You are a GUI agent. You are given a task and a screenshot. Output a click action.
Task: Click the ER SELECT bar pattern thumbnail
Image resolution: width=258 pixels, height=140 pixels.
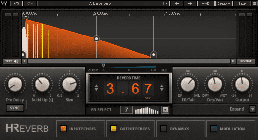click(x=147, y=110)
